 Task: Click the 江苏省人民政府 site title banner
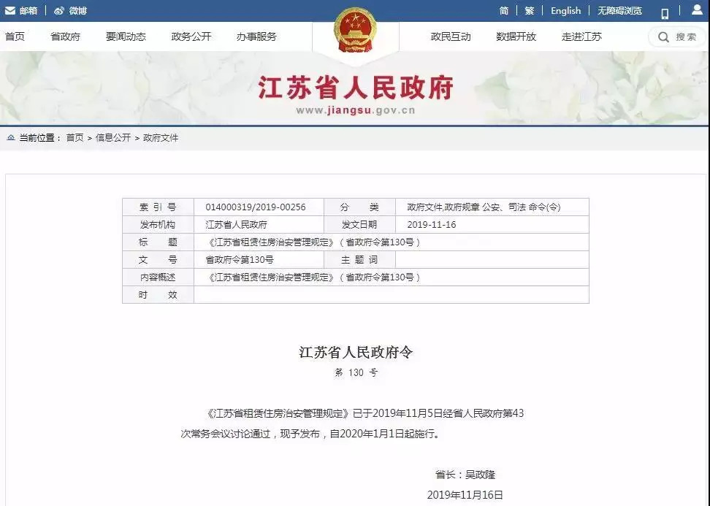click(355, 88)
